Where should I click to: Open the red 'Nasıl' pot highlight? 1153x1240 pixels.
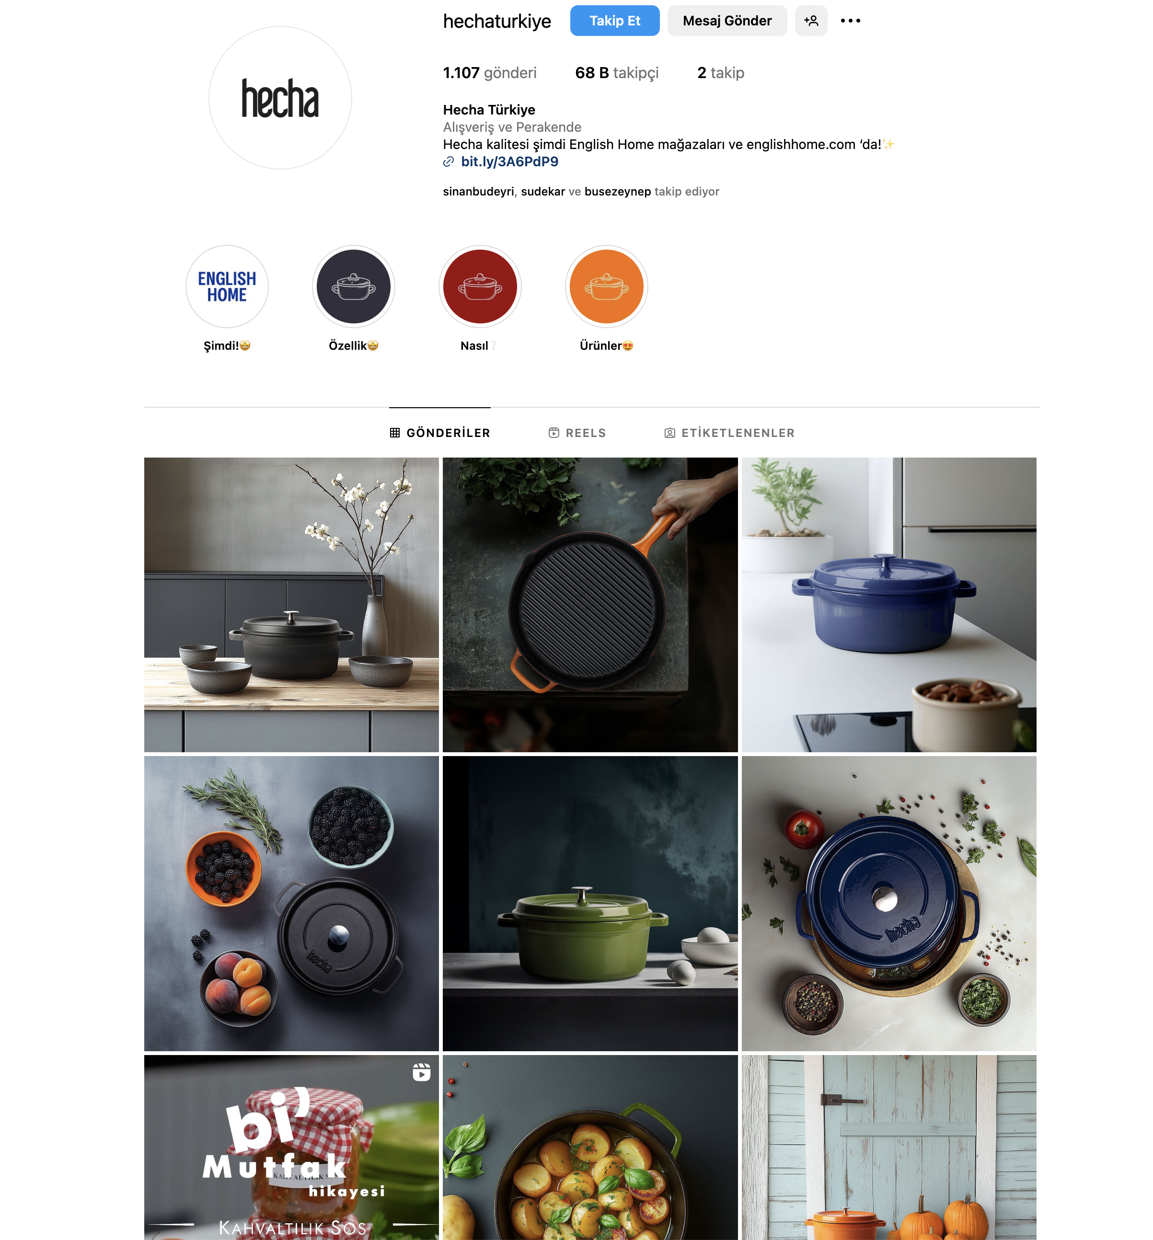480,287
